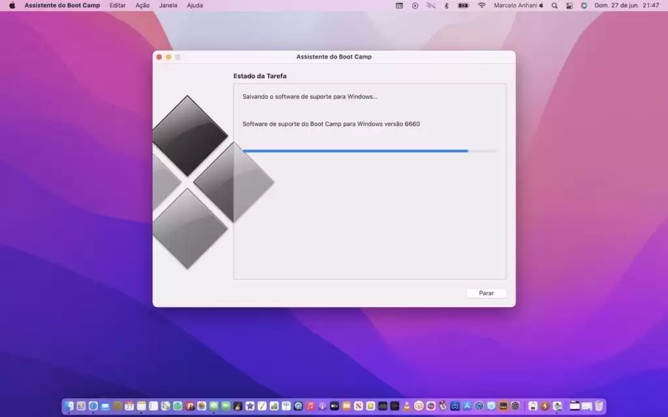
Task: Open iMovie from the Dock
Action: [x=250, y=406]
